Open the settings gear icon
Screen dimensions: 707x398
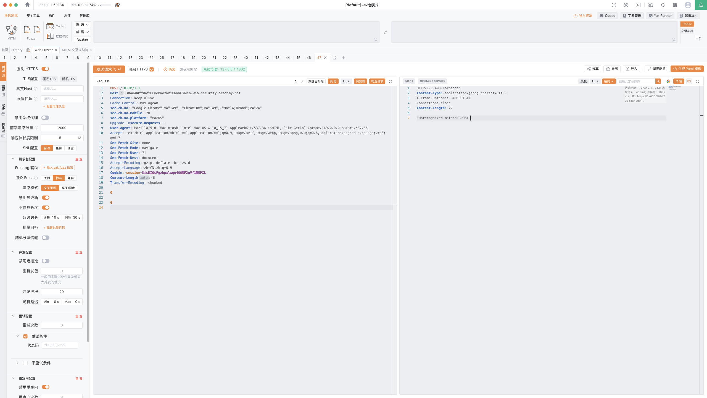675,5
